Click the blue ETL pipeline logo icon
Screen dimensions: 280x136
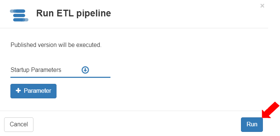pyautogui.click(x=19, y=15)
